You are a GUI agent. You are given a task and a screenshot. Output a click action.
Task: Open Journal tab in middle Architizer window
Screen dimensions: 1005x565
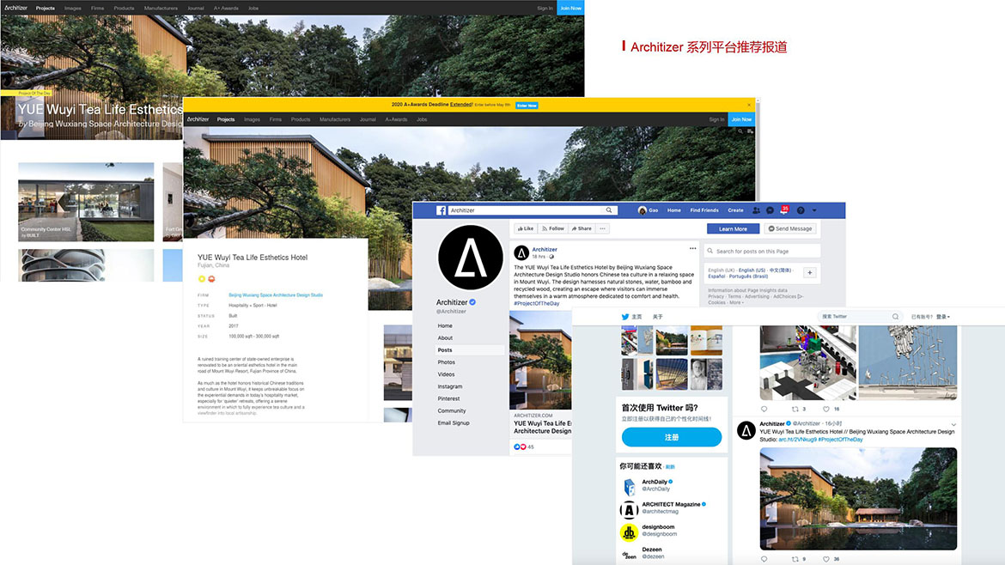[368, 119]
